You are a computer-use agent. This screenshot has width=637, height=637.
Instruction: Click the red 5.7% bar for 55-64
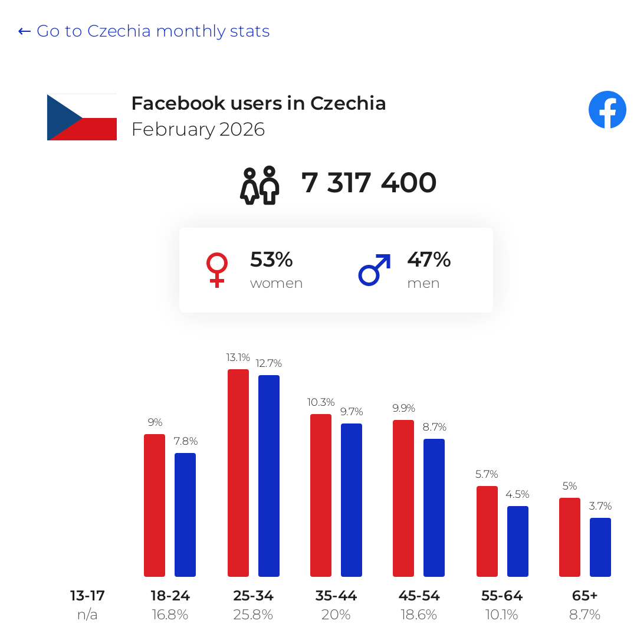pyautogui.click(x=487, y=531)
